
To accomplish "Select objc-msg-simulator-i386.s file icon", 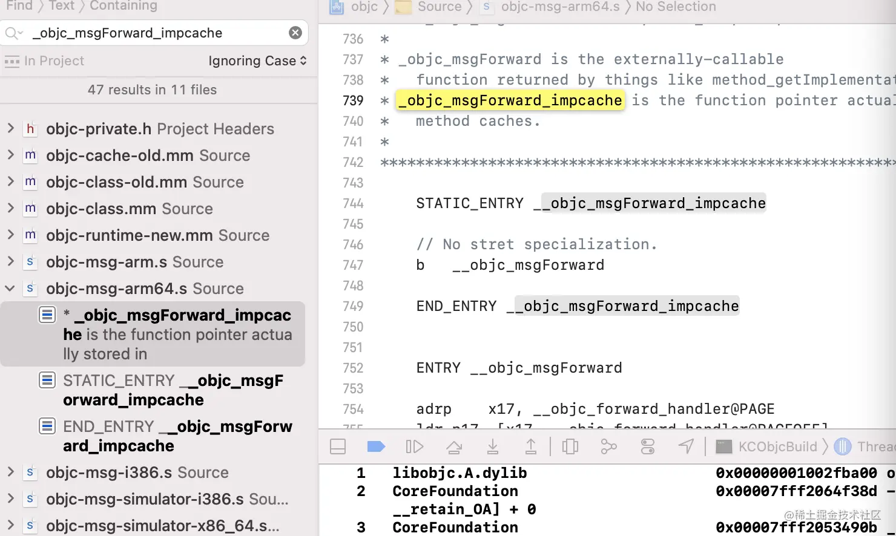I will click(x=30, y=499).
